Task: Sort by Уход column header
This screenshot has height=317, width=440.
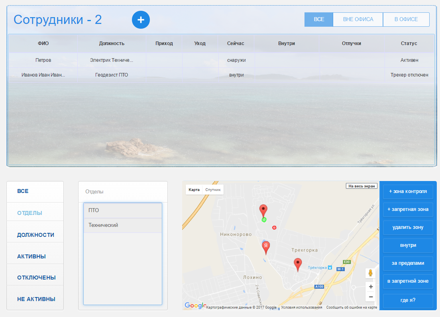Action: (x=200, y=43)
